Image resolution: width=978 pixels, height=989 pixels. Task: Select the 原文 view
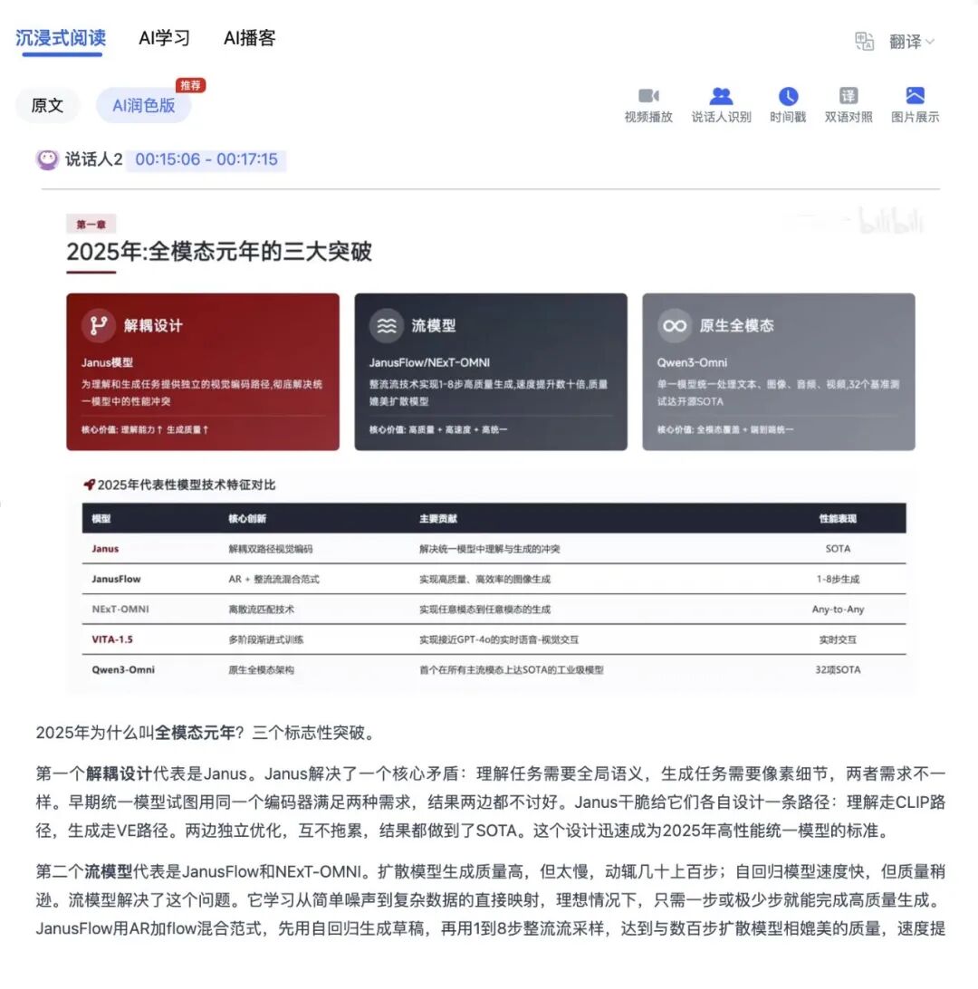point(47,105)
